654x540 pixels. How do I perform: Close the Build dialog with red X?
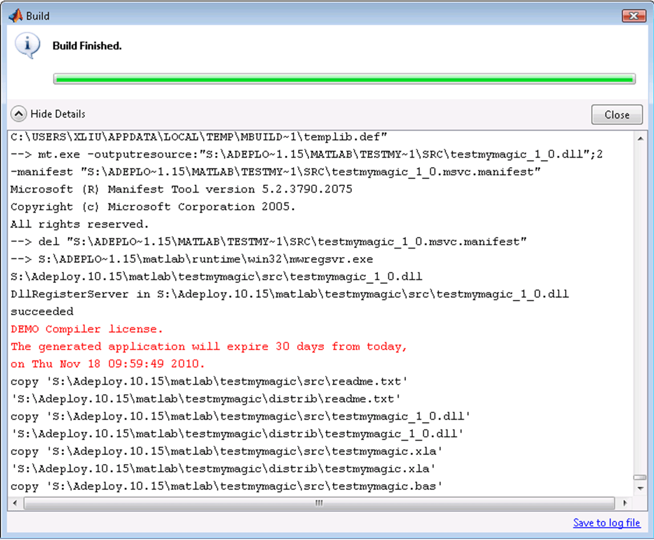point(633,16)
